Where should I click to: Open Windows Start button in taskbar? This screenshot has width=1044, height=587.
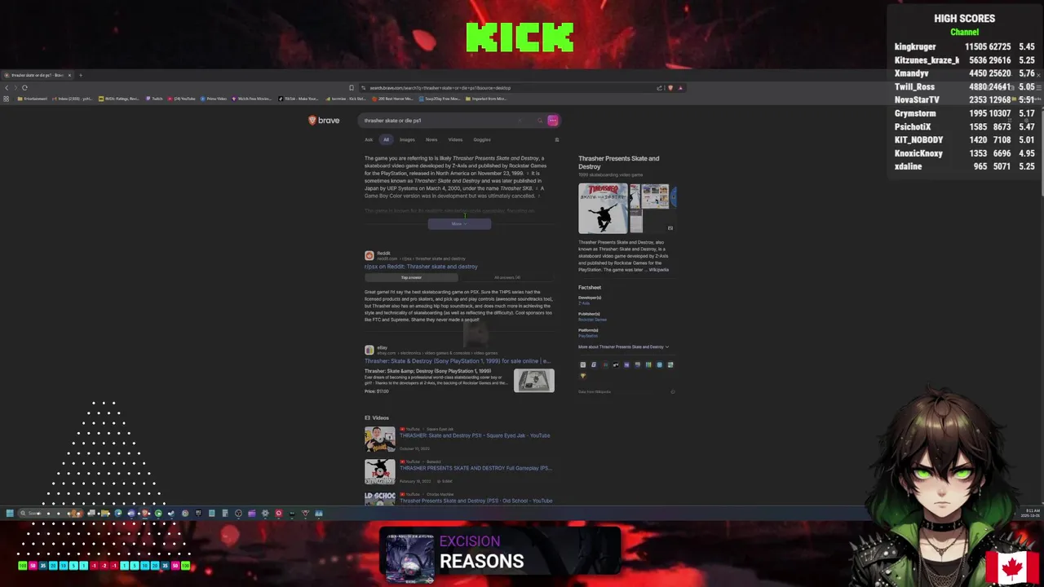point(10,513)
